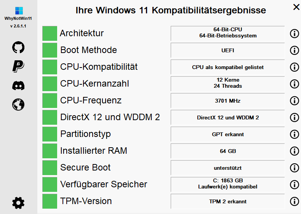301x214 pixels.
Task: Open the website globe icon
Action: 18,105
